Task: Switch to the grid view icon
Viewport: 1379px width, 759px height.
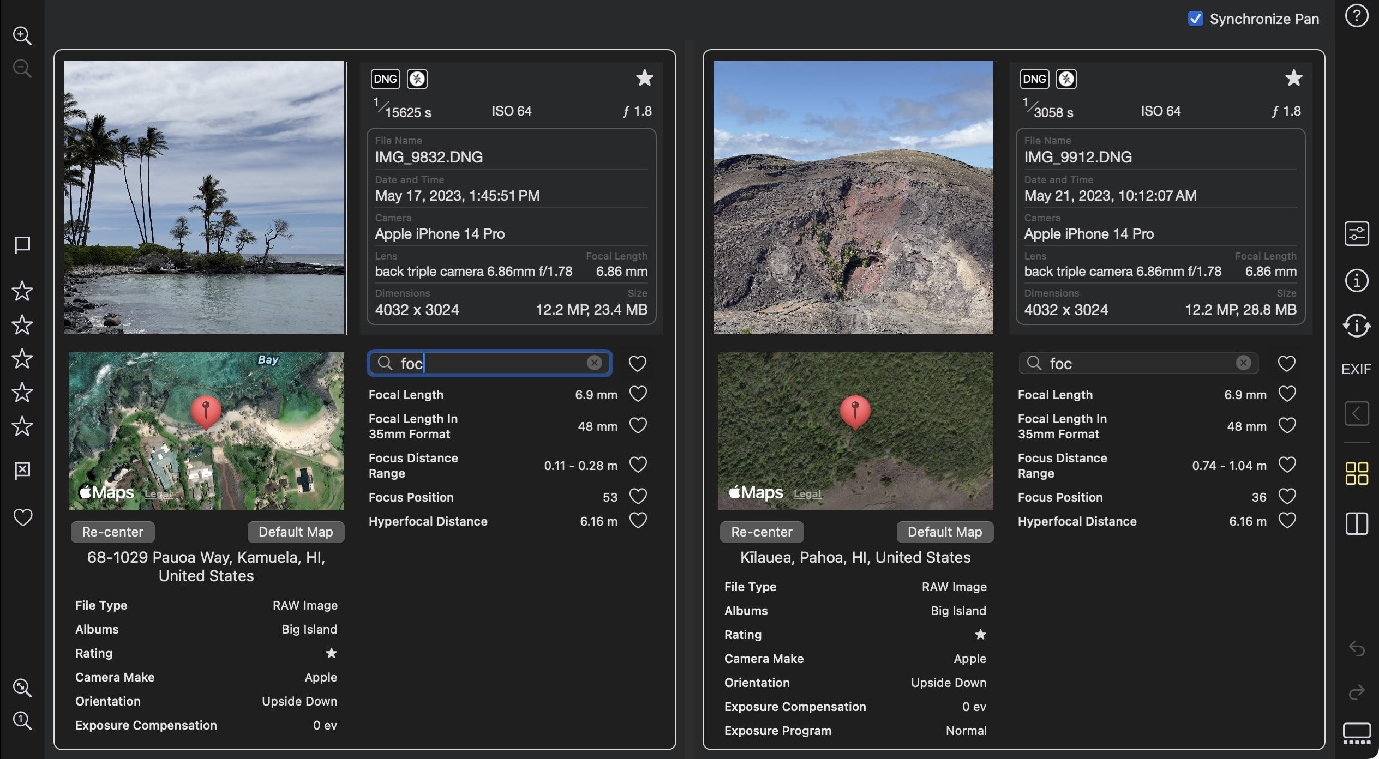Action: point(1356,473)
